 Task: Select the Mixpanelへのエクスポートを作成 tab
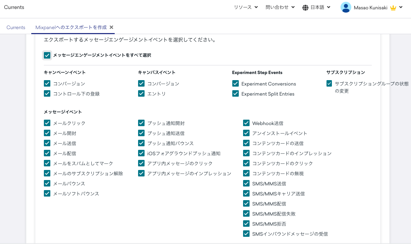pos(70,27)
